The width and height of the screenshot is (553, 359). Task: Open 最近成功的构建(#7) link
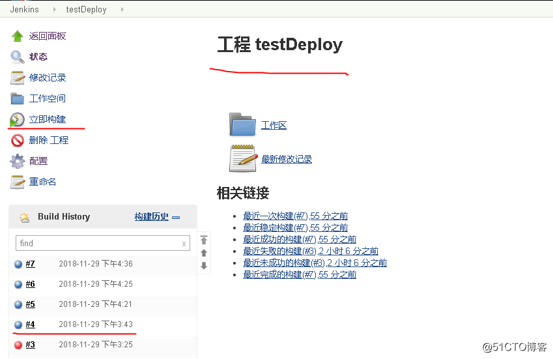[x=300, y=240]
